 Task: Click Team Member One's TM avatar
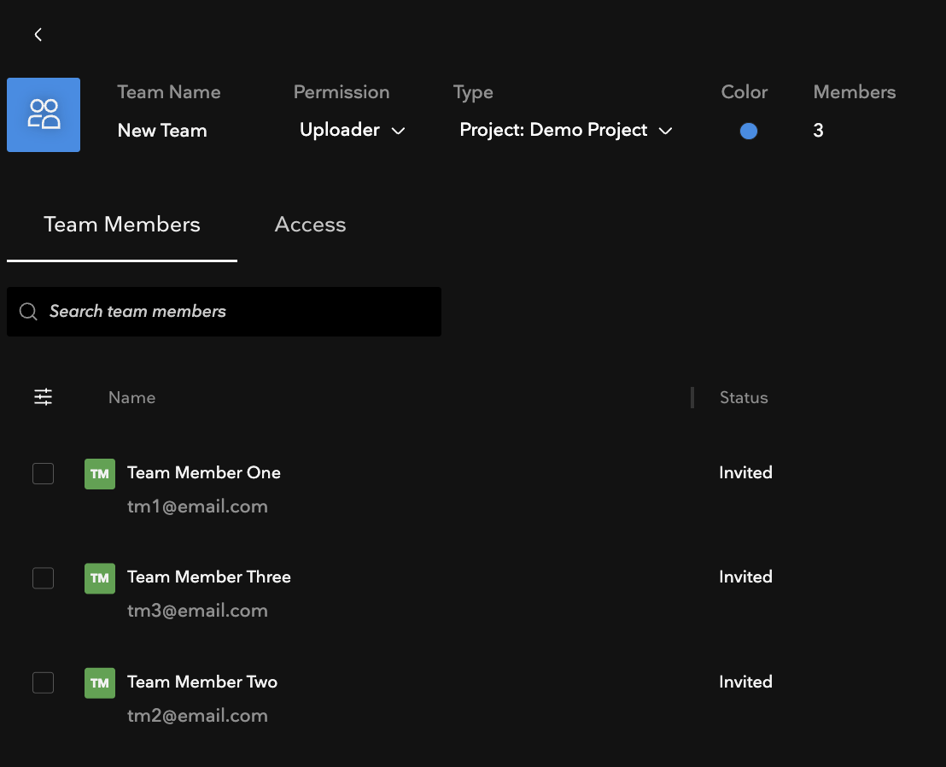point(100,474)
